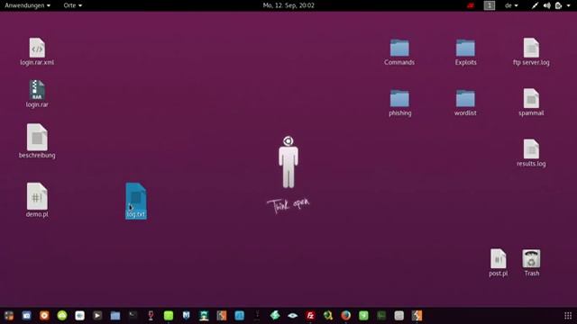Select the spammail file icon
The height and width of the screenshot is (324, 577).
click(x=531, y=98)
